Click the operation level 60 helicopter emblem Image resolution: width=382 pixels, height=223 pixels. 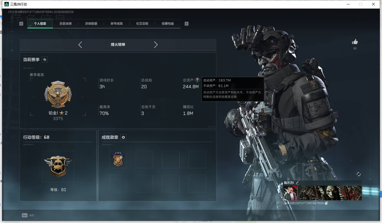click(58, 166)
